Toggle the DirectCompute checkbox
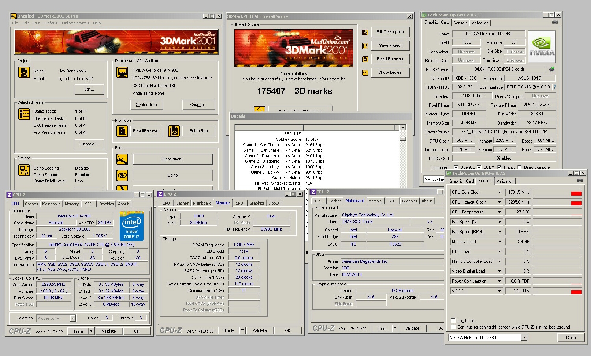591x356 pixels. (519, 167)
